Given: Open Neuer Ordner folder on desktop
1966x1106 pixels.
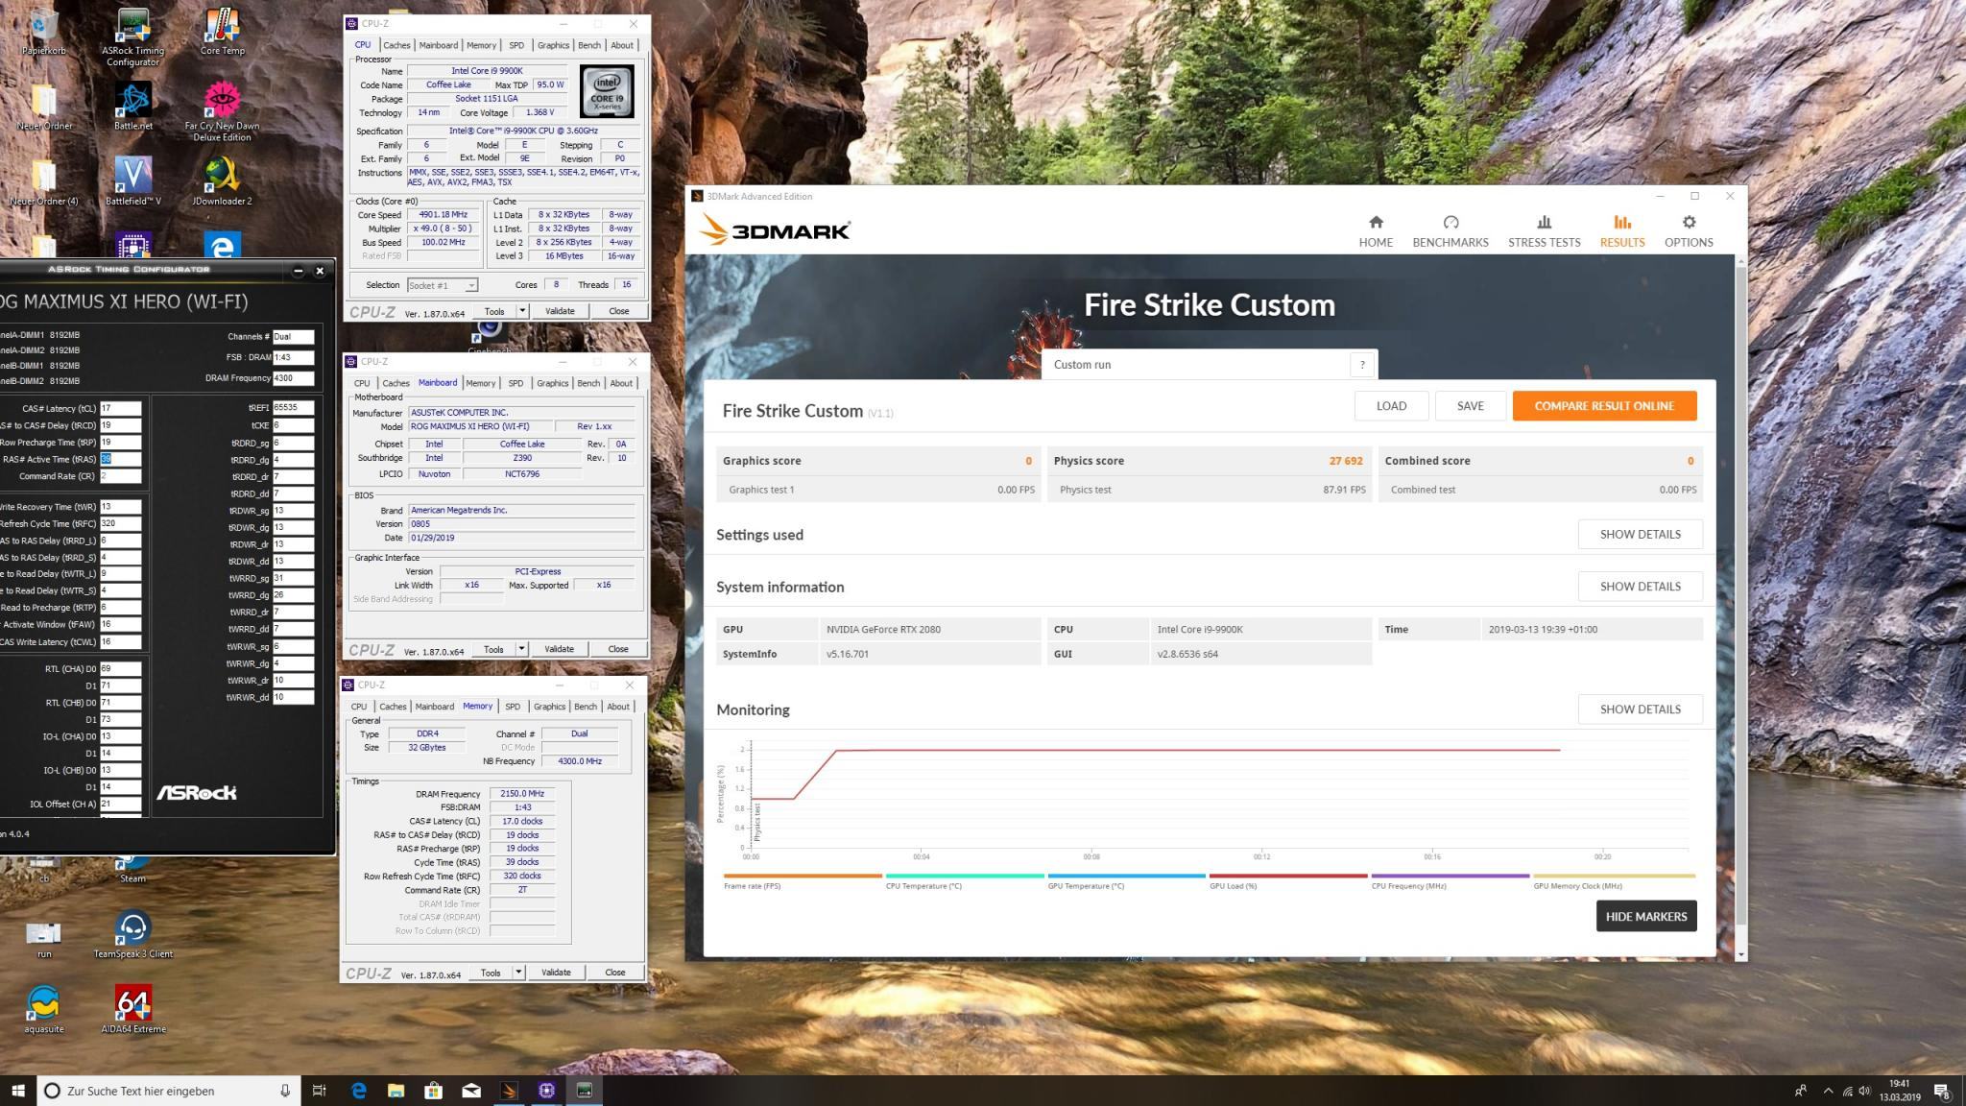Looking at the screenshot, I should coord(43,107).
